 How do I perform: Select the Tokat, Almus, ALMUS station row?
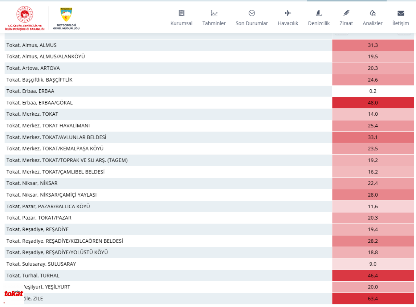pyautogui.click(x=209, y=45)
